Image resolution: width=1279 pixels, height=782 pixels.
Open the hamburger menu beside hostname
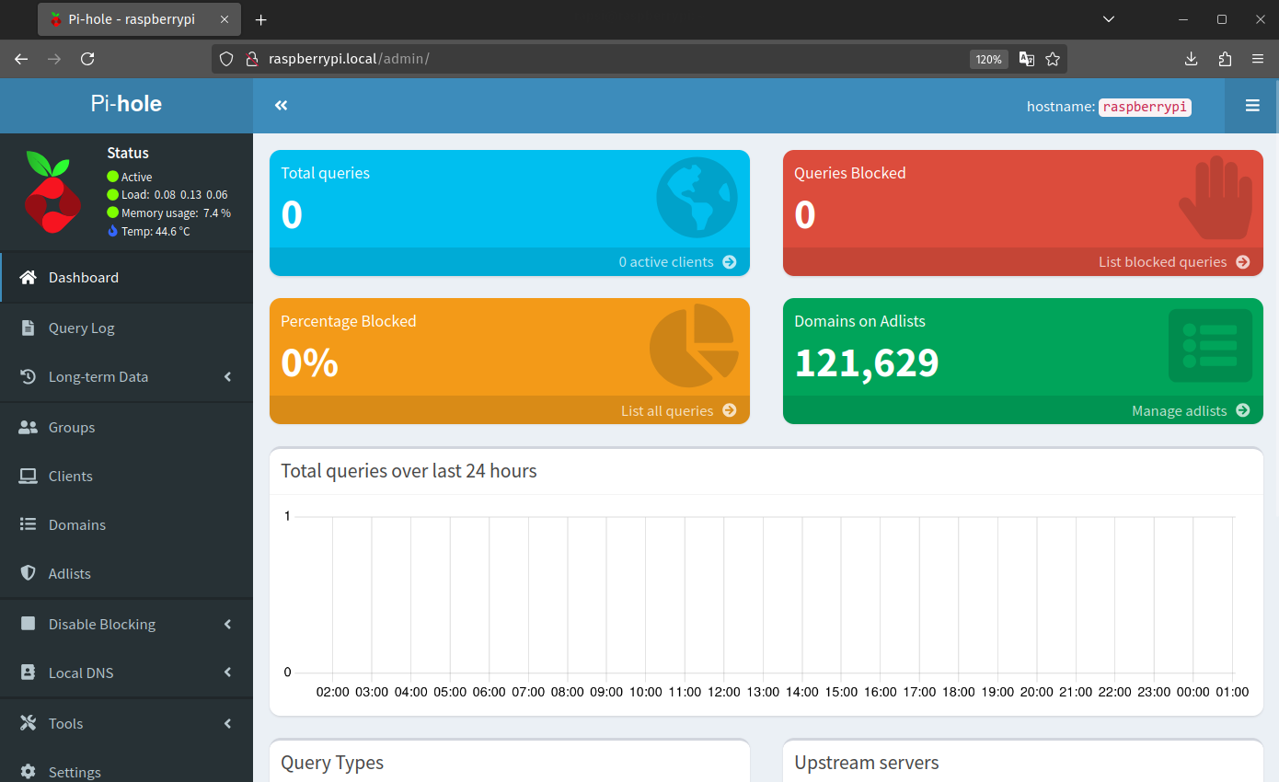point(1252,106)
